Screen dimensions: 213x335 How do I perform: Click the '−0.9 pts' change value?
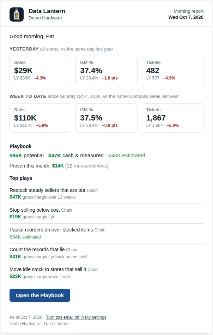click(x=110, y=125)
